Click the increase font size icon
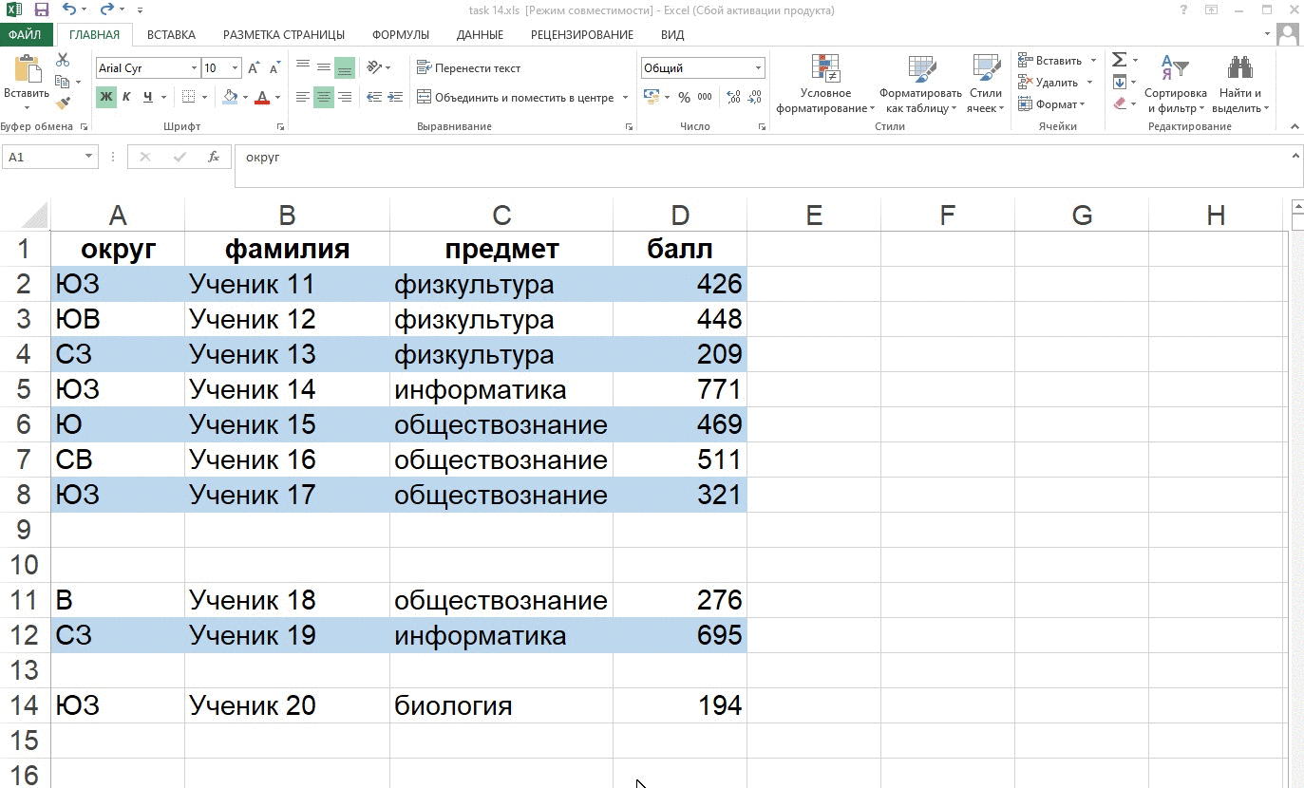This screenshot has width=1304, height=788. (x=252, y=67)
